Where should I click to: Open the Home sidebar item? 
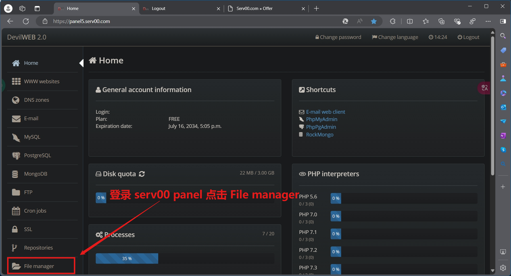coord(42,63)
